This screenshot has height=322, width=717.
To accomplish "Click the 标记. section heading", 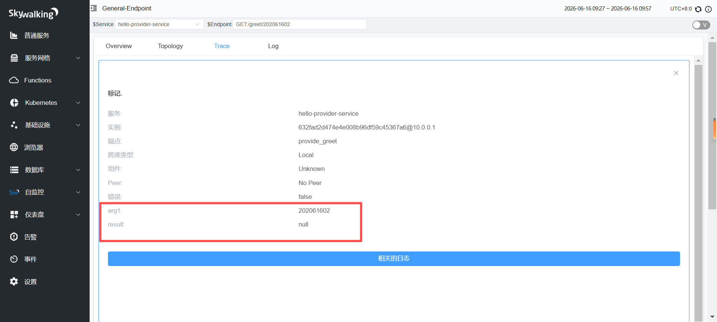I will tap(115, 93).
